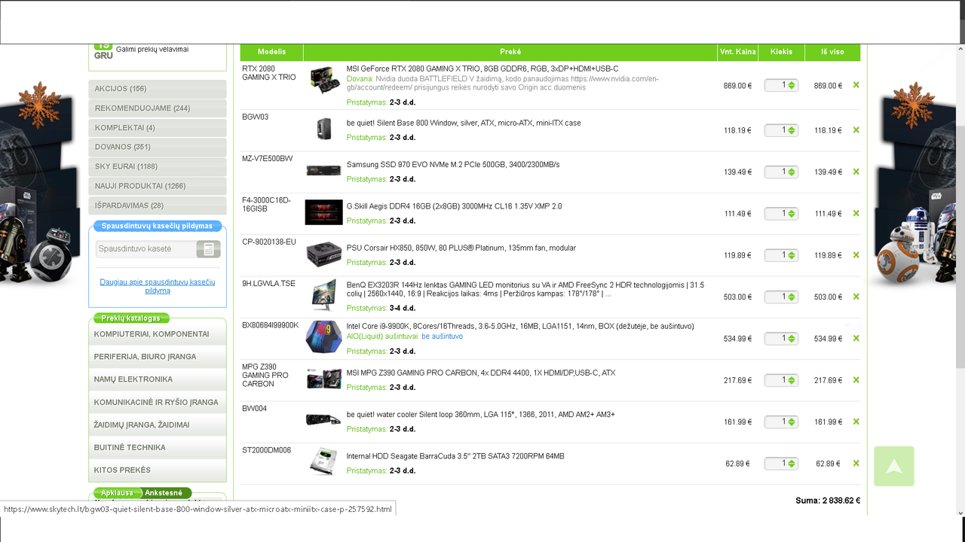Open KOMPLEKTAI (4) category
The image size is (965, 542).
pos(158,128)
